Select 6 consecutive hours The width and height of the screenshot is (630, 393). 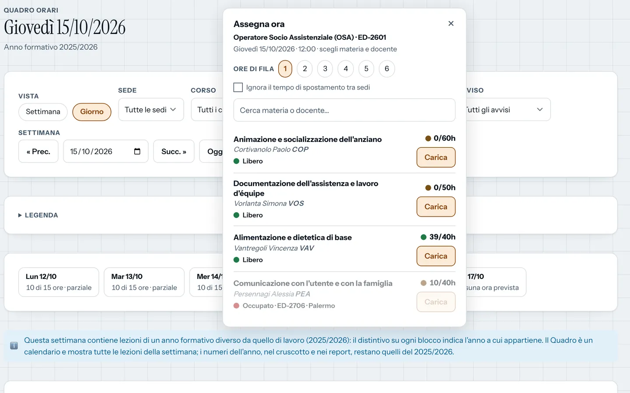387,69
